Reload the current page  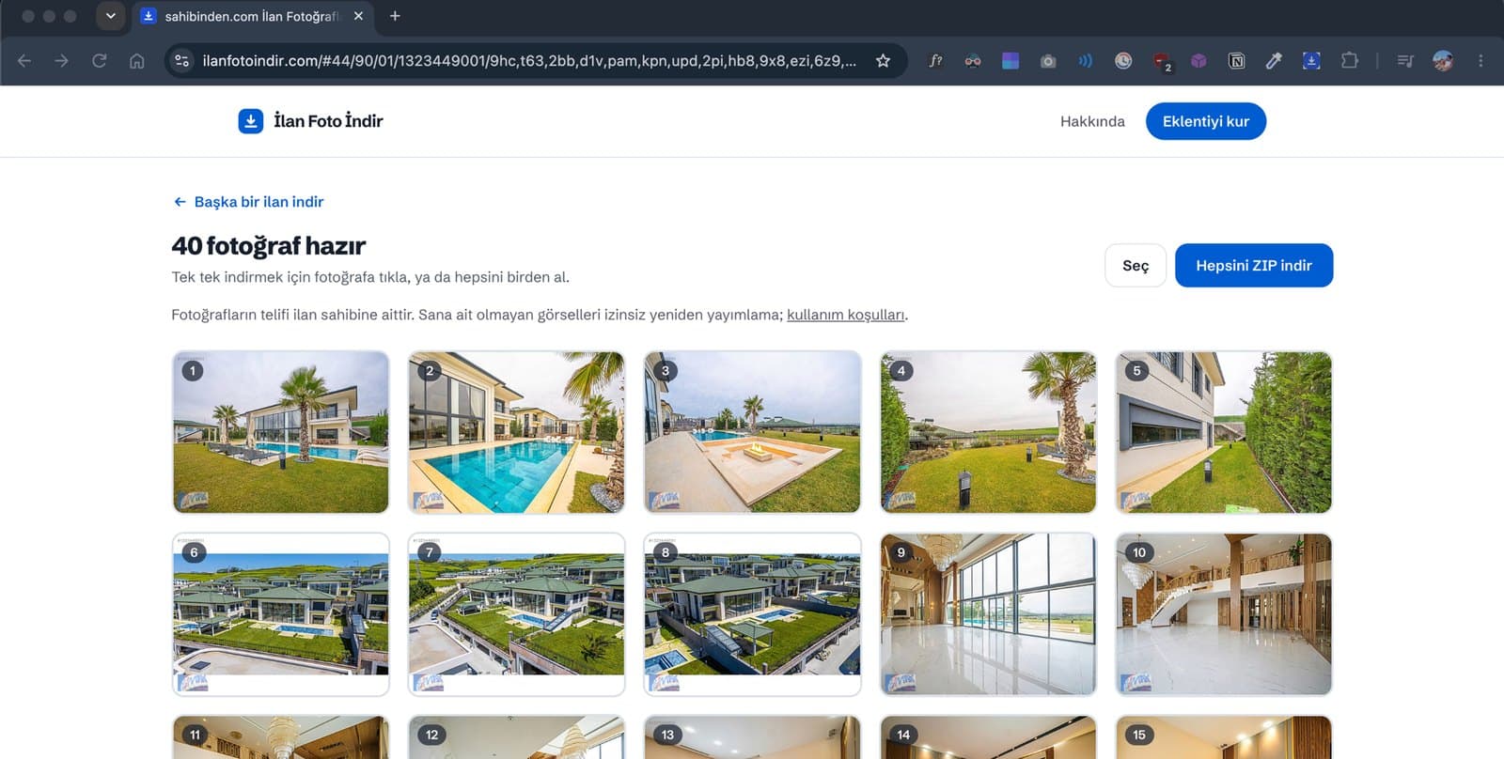(x=100, y=61)
